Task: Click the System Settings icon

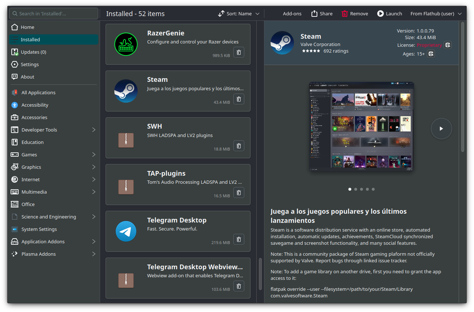Action: (15, 229)
